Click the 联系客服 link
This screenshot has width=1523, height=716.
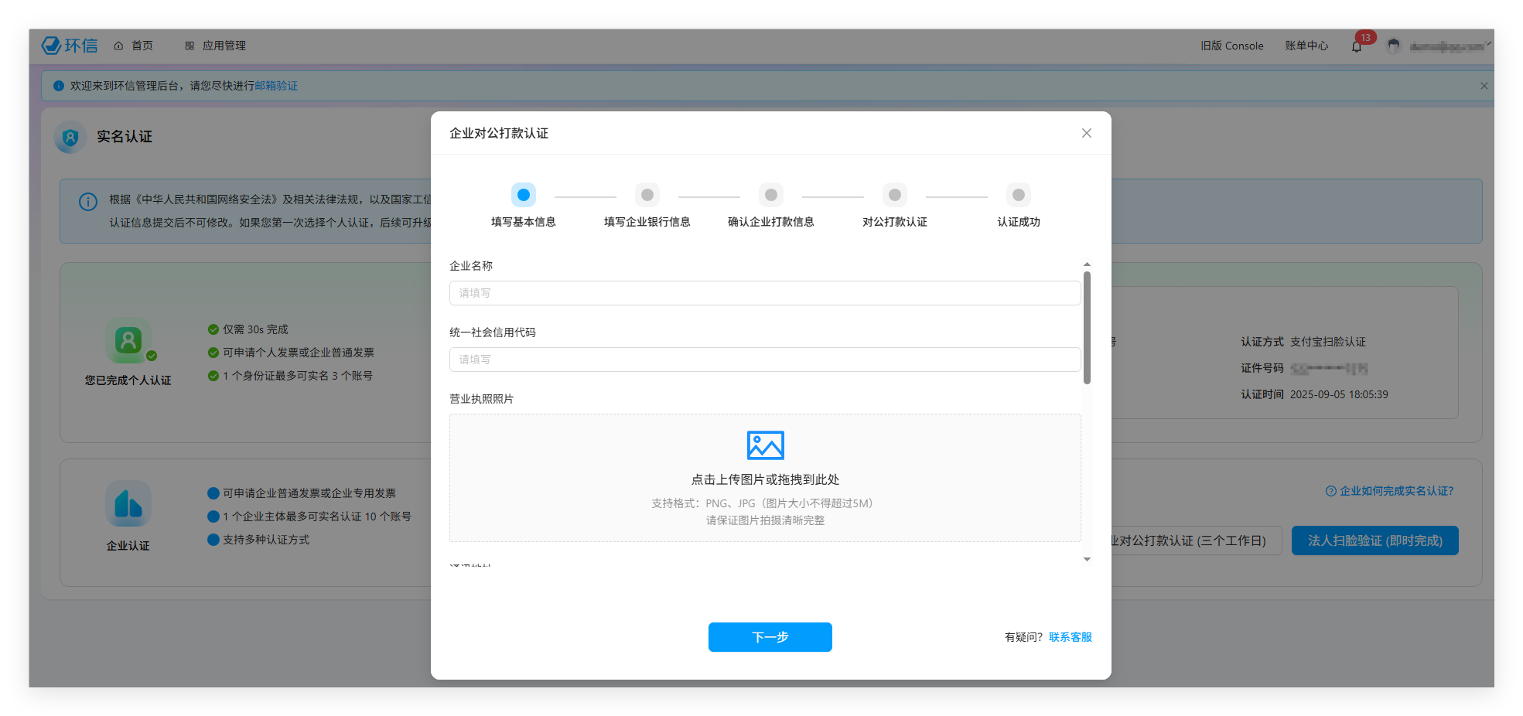click(1070, 637)
